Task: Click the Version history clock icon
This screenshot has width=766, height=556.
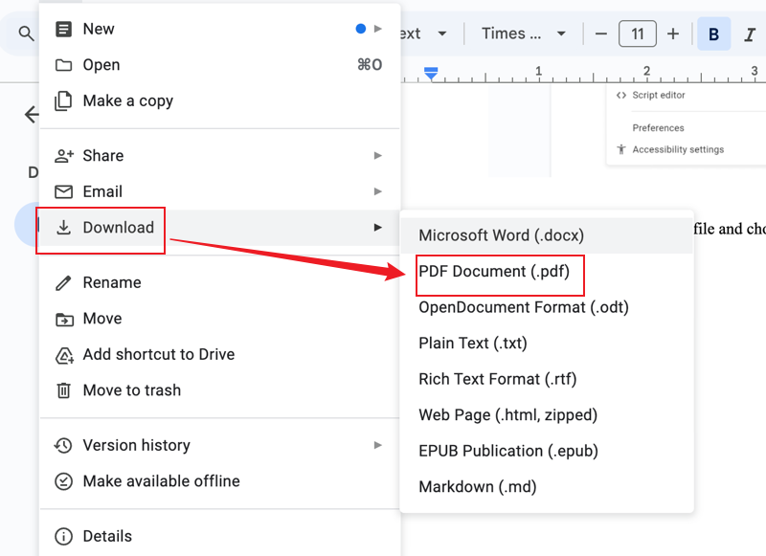Action: (62, 445)
